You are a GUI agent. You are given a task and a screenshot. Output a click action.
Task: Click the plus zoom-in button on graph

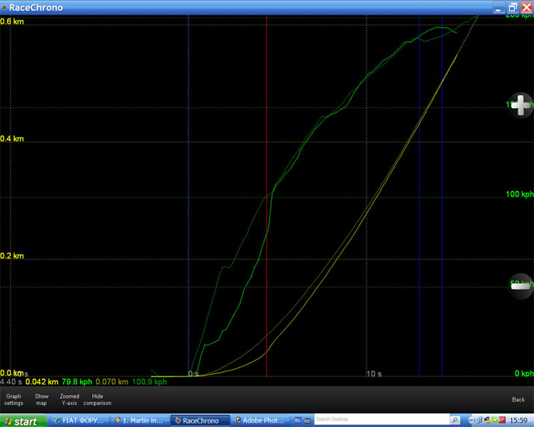[520, 105]
